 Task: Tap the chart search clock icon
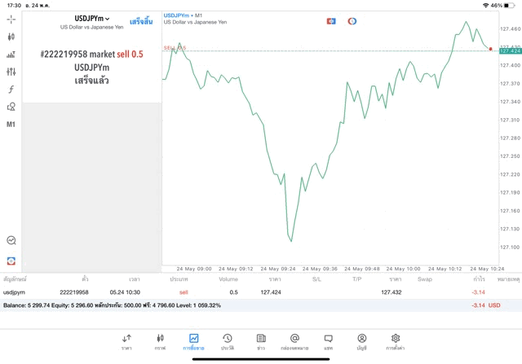tap(11, 240)
